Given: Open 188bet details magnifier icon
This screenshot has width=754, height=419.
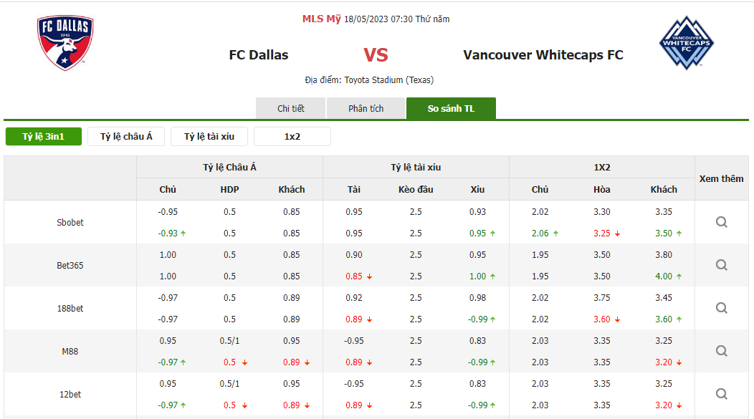Looking at the screenshot, I should point(721,308).
